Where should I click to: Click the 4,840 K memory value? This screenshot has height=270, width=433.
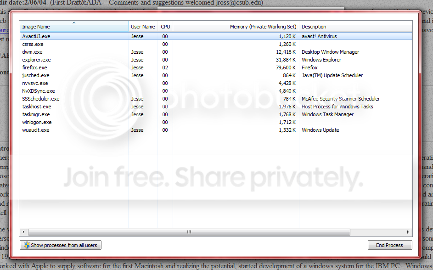click(287, 91)
